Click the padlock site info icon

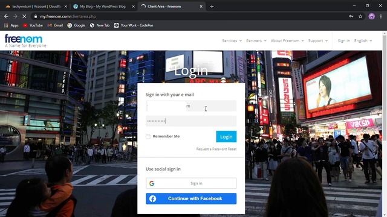(x=36, y=16)
